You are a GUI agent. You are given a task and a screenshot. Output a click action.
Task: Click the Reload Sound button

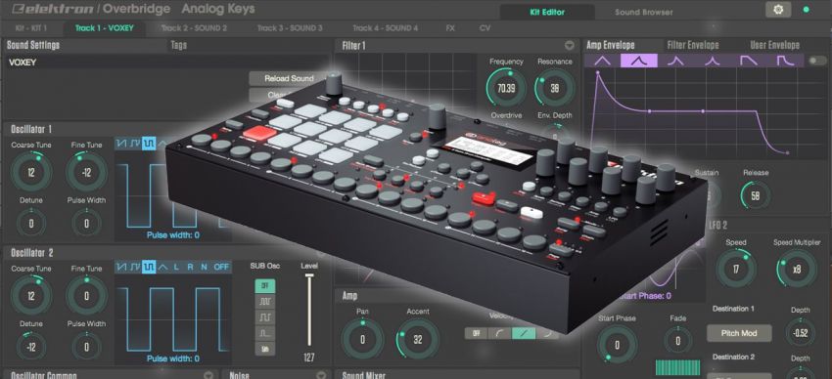pos(289,78)
